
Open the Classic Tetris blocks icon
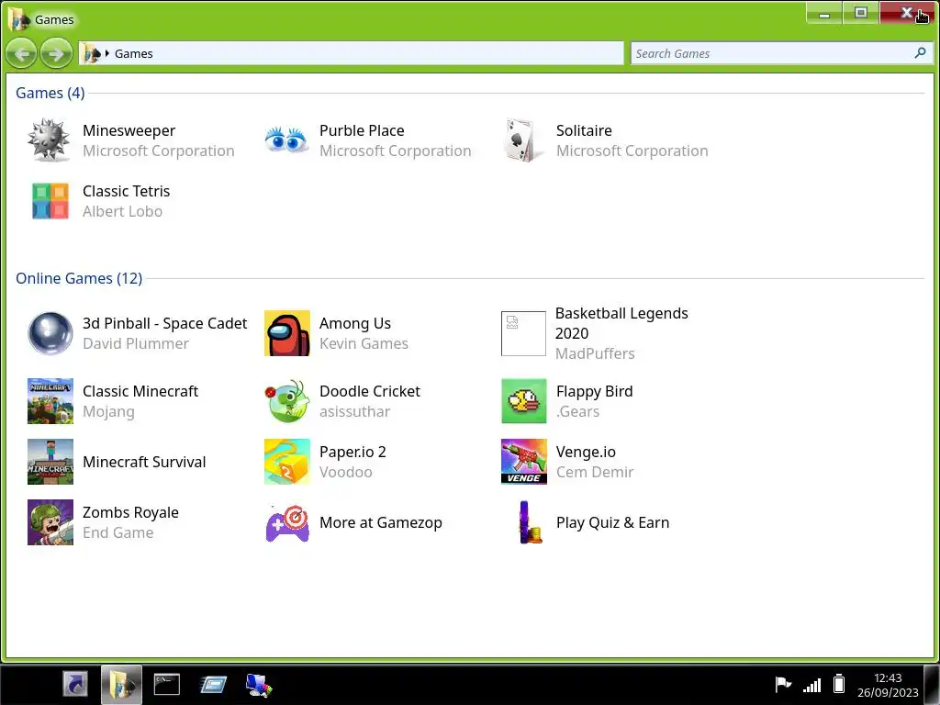[50, 201]
